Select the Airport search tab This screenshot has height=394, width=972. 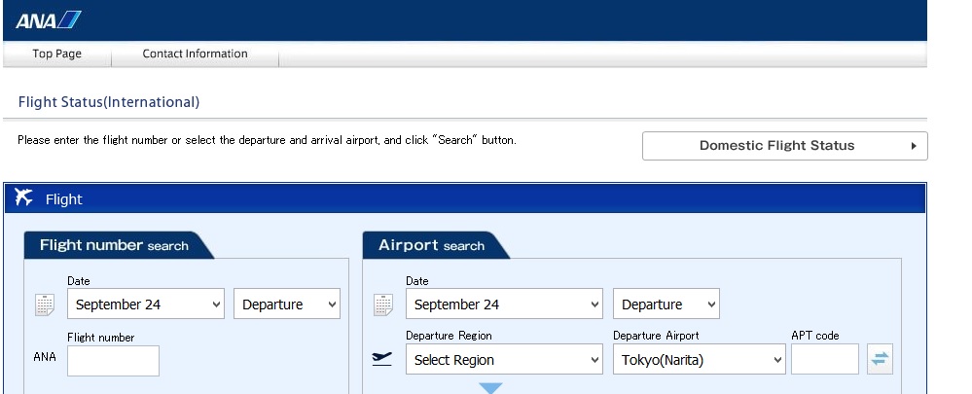[x=431, y=245]
